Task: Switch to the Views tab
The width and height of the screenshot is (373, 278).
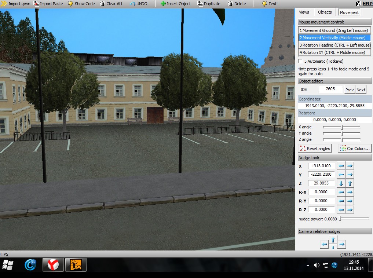Action: point(304,12)
